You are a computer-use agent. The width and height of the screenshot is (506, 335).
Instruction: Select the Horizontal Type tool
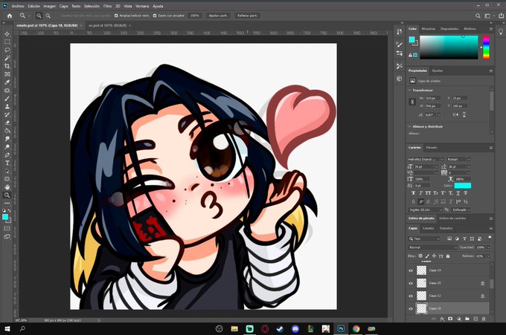click(x=7, y=163)
